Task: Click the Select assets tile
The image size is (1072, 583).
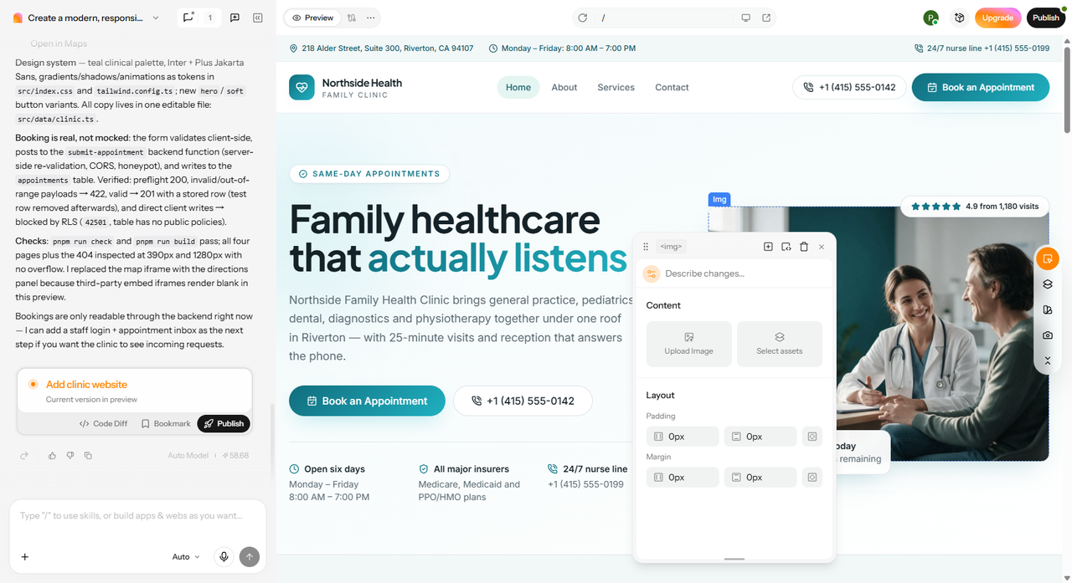Action: pyautogui.click(x=780, y=344)
